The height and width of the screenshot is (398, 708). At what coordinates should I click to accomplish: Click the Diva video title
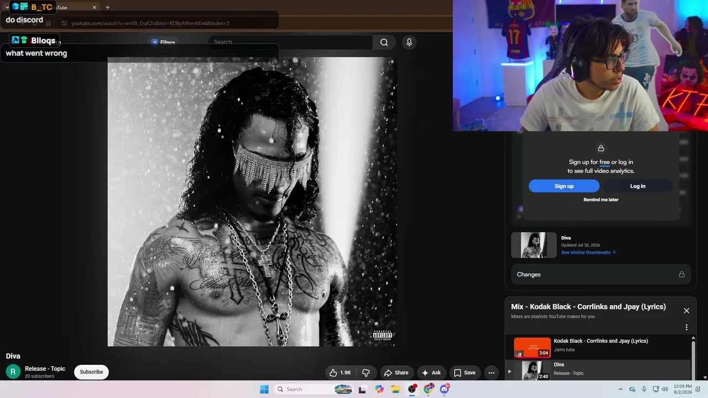click(x=13, y=356)
